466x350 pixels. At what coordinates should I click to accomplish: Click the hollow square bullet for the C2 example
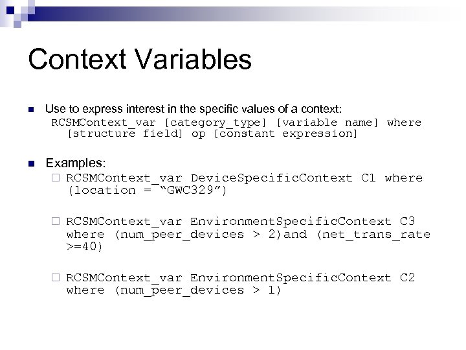(56, 278)
